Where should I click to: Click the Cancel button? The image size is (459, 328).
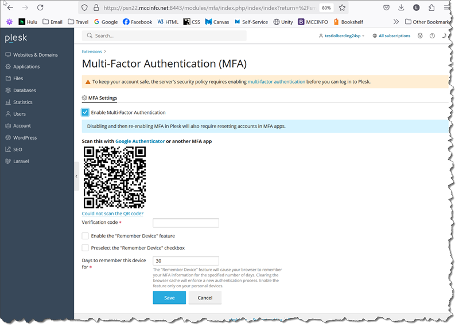click(x=205, y=298)
